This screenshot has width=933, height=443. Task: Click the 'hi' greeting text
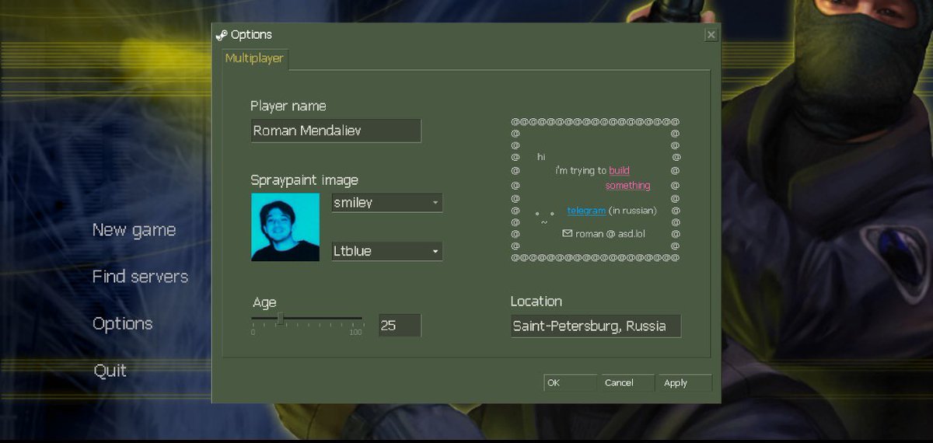pyautogui.click(x=541, y=157)
